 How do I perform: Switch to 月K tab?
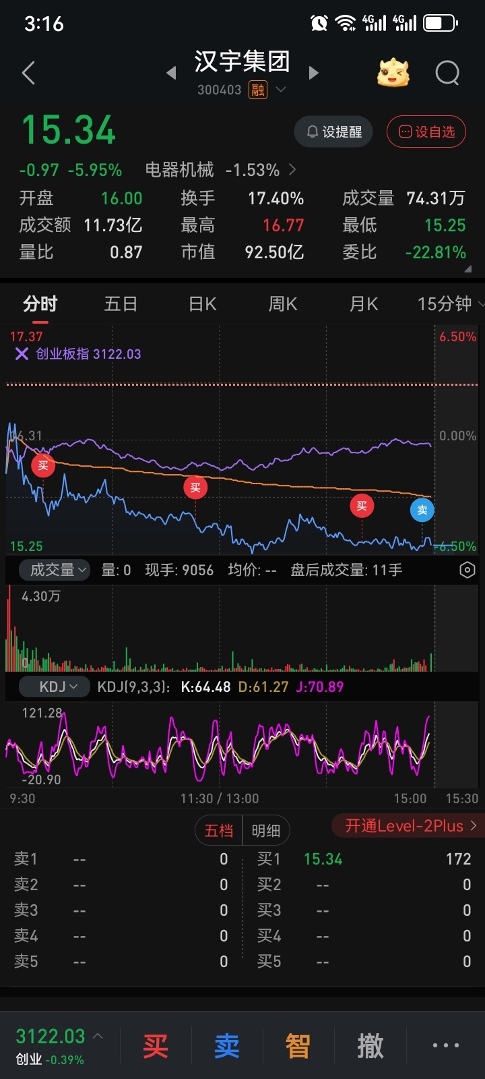coord(364,304)
